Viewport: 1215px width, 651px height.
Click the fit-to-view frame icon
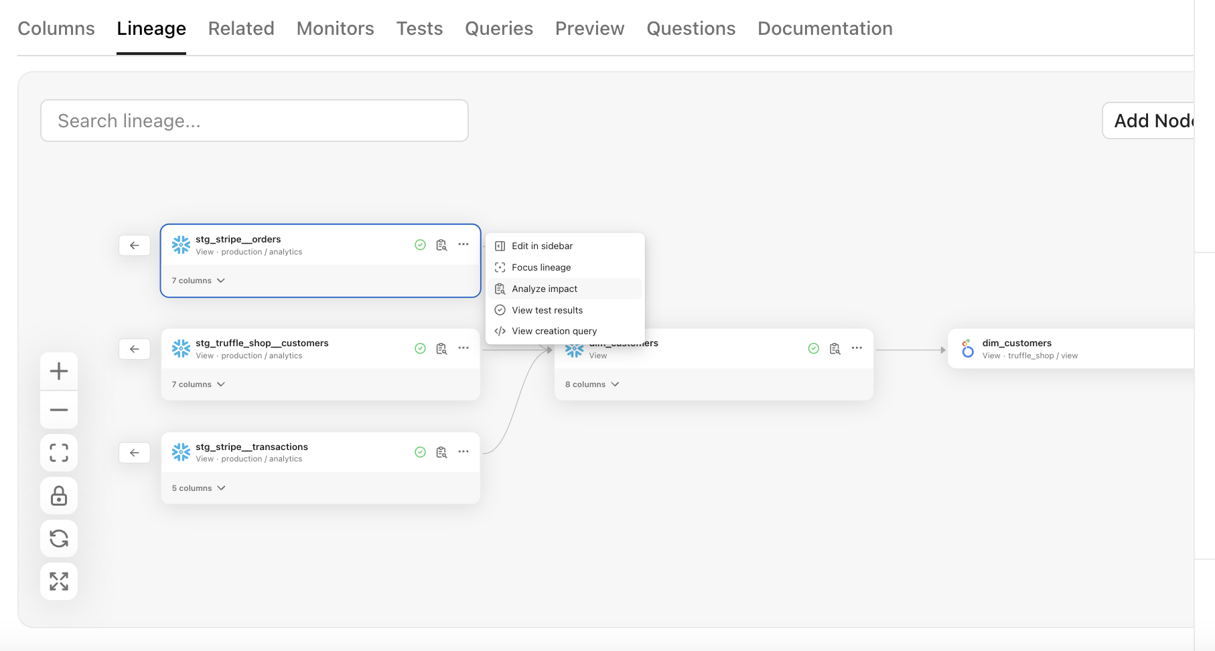coord(59,453)
